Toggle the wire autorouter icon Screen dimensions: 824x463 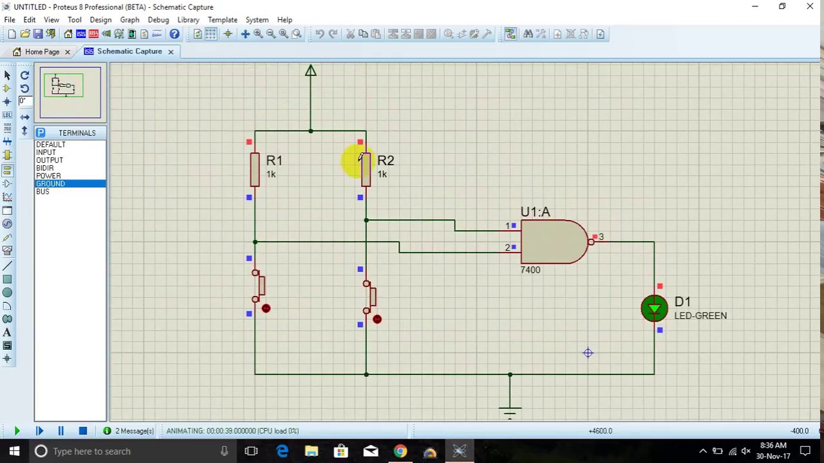pyautogui.click(x=510, y=34)
